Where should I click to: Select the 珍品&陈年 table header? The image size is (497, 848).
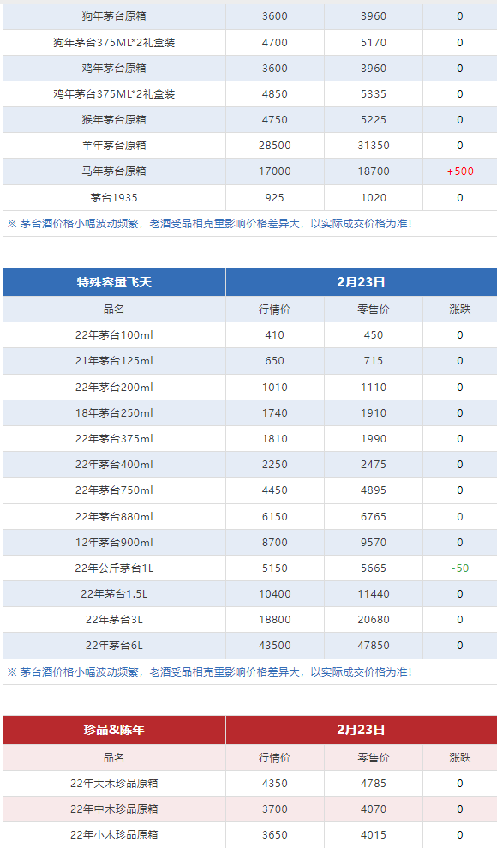(x=114, y=730)
